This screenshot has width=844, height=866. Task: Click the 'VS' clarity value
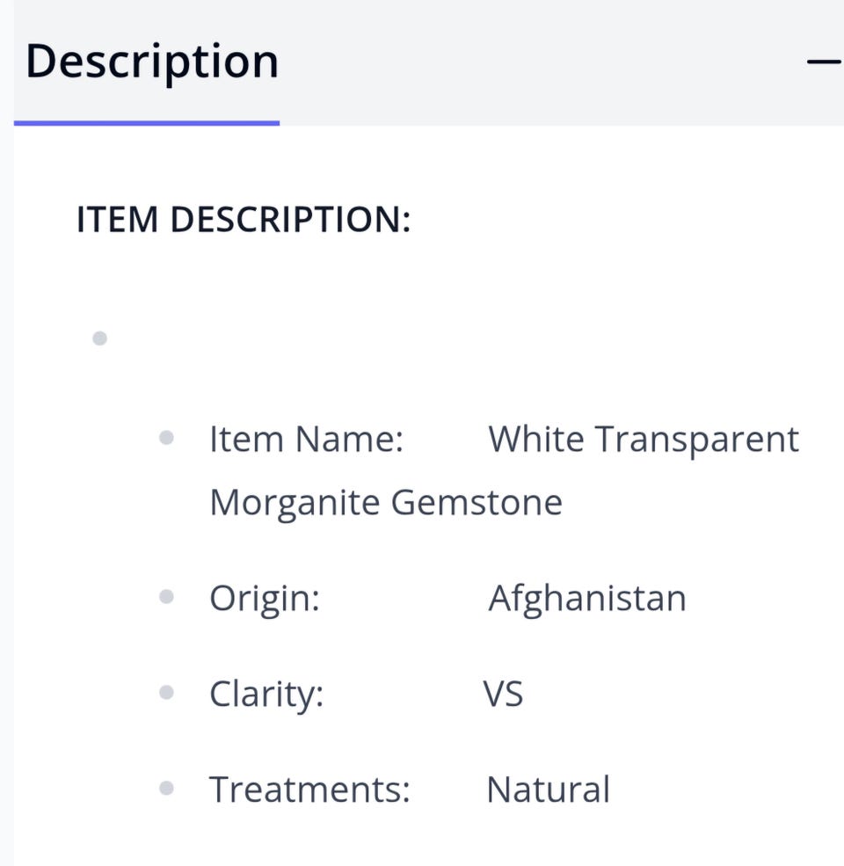click(503, 695)
